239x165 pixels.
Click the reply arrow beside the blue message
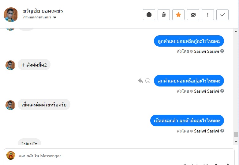point(140,81)
